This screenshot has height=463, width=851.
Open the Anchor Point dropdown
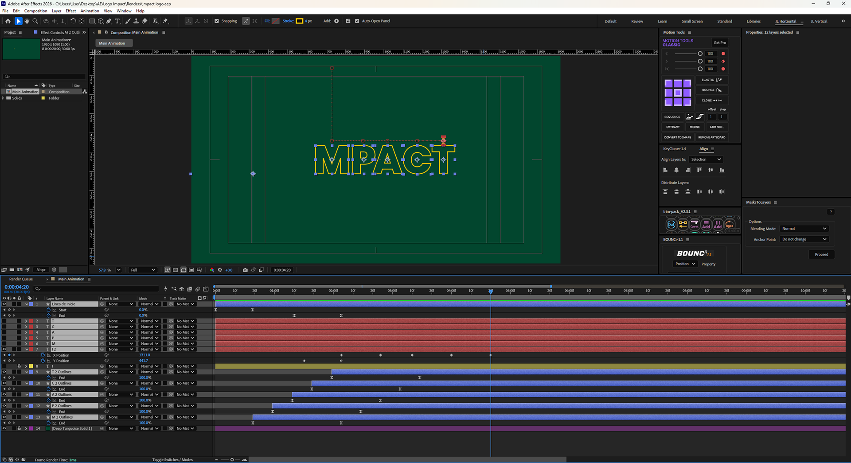coord(804,239)
